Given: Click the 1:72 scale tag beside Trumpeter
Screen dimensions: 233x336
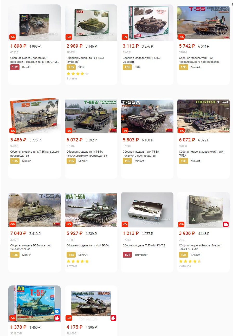Looking at the screenshot, I should click(127, 255).
